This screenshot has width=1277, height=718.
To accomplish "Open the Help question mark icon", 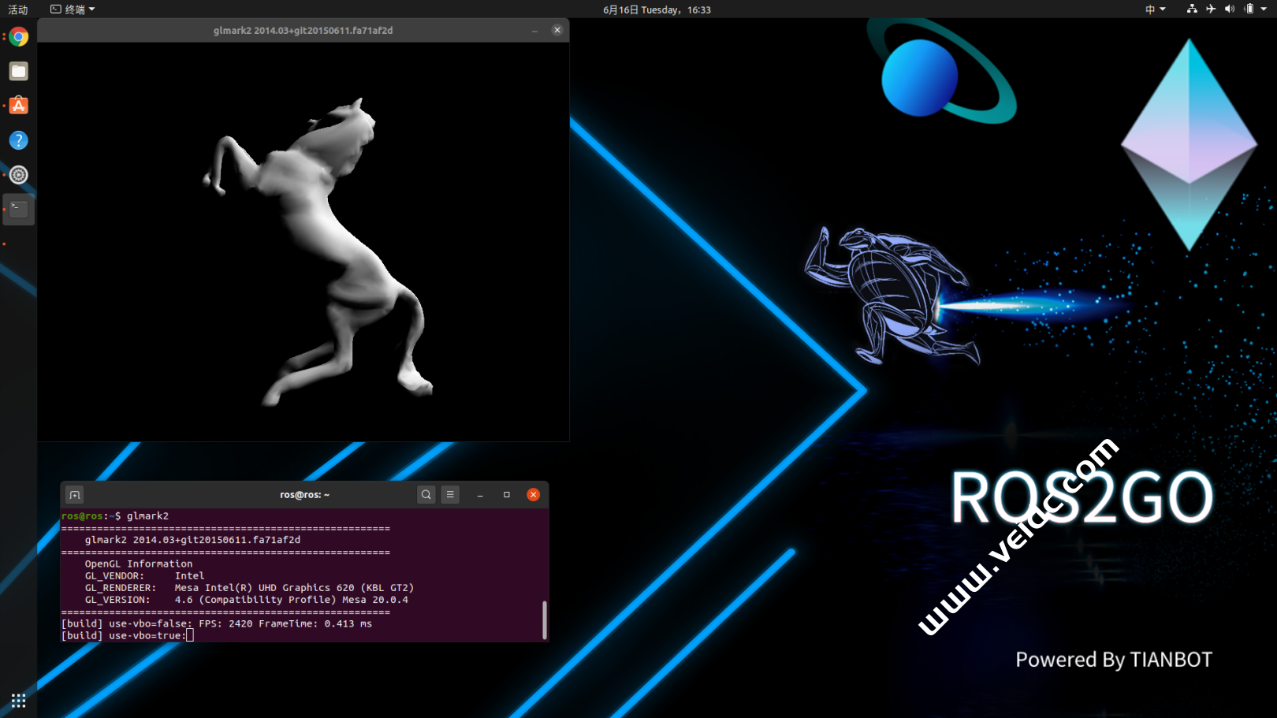I will point(18,140).
